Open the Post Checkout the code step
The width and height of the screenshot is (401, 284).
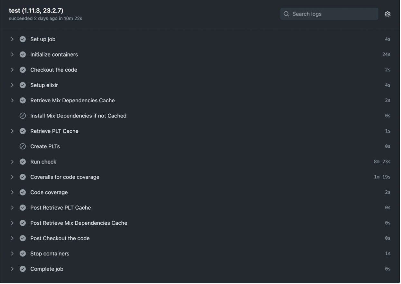point(200,238)
